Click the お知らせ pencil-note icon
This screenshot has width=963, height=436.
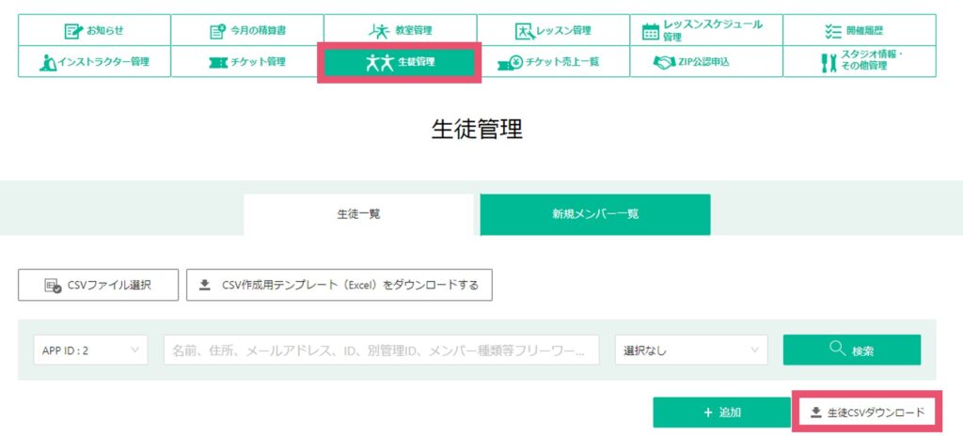coord(73,30)
